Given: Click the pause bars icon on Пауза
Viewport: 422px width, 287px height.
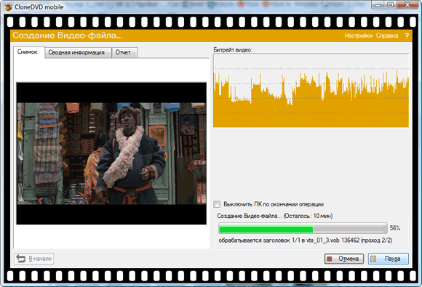Looking at the screenshot, I should (x=373, y=259).
